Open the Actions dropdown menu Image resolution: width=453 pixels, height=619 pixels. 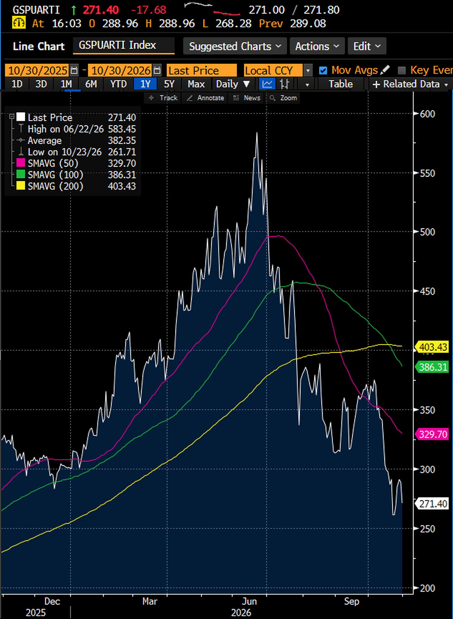point(317,46)
